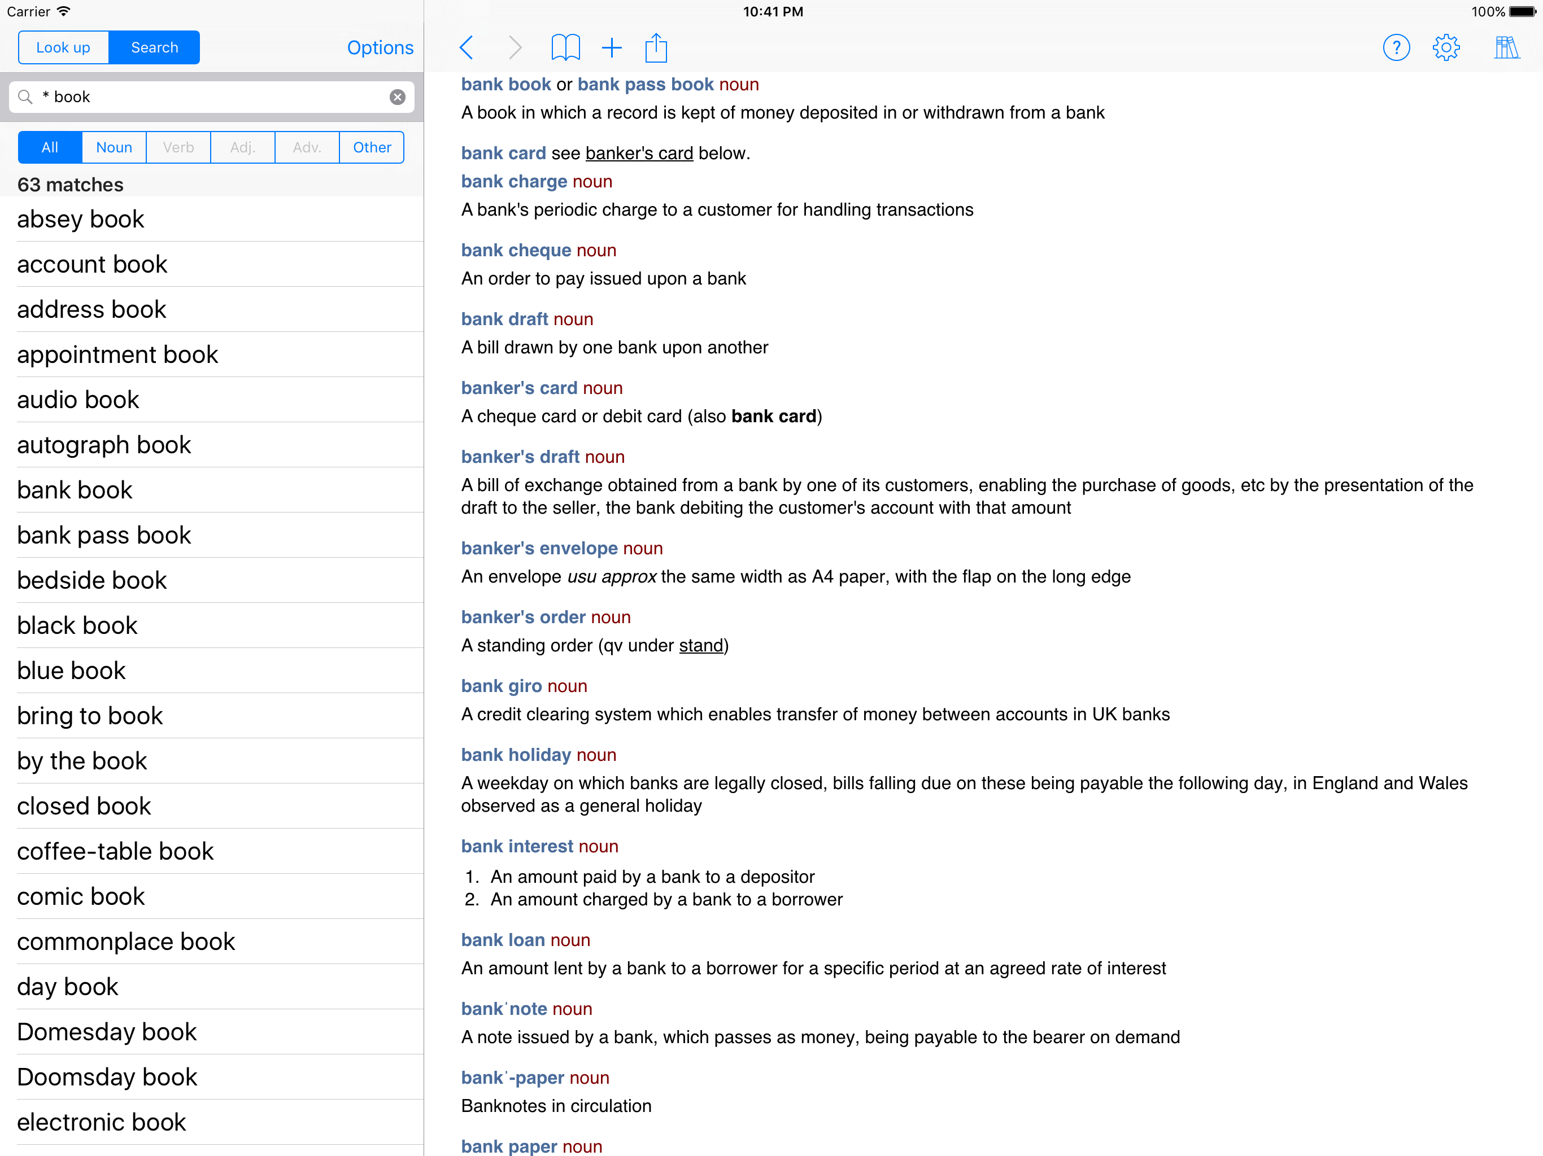Image resolution: width=1543 pixels, height=1156 pixels.
Task: Open the help question mark icon
Action: pos(1396,47)
